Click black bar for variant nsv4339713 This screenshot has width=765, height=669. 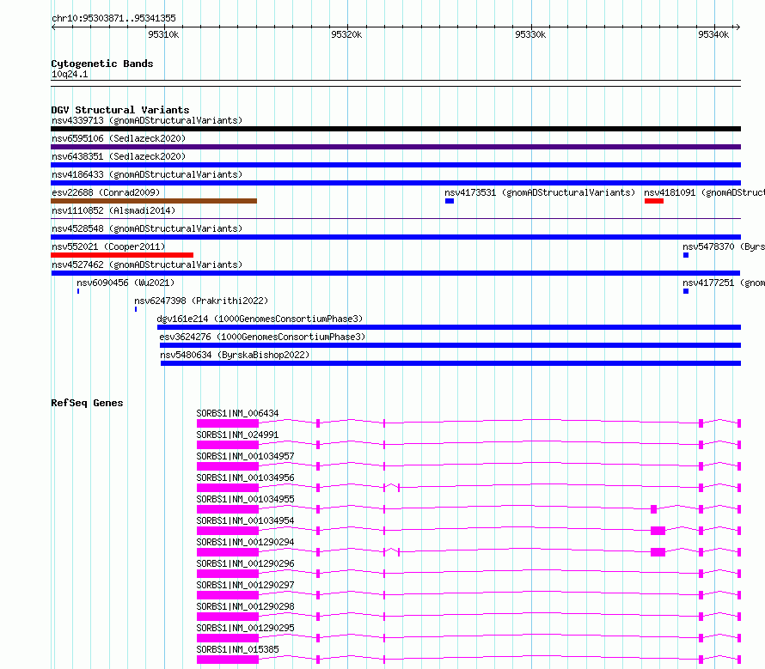(395, 129)
